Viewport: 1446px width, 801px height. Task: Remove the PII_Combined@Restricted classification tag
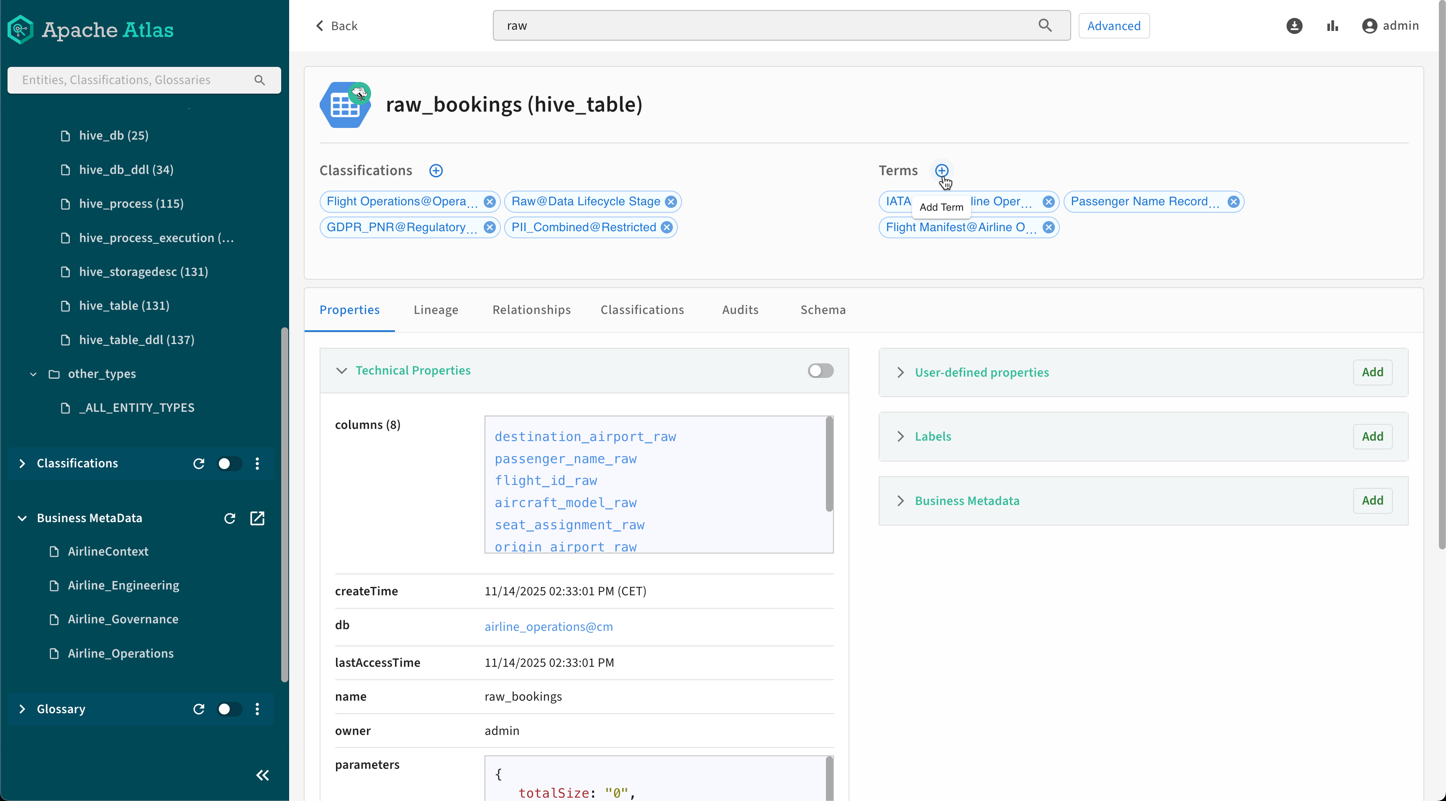tap(666, 227)
